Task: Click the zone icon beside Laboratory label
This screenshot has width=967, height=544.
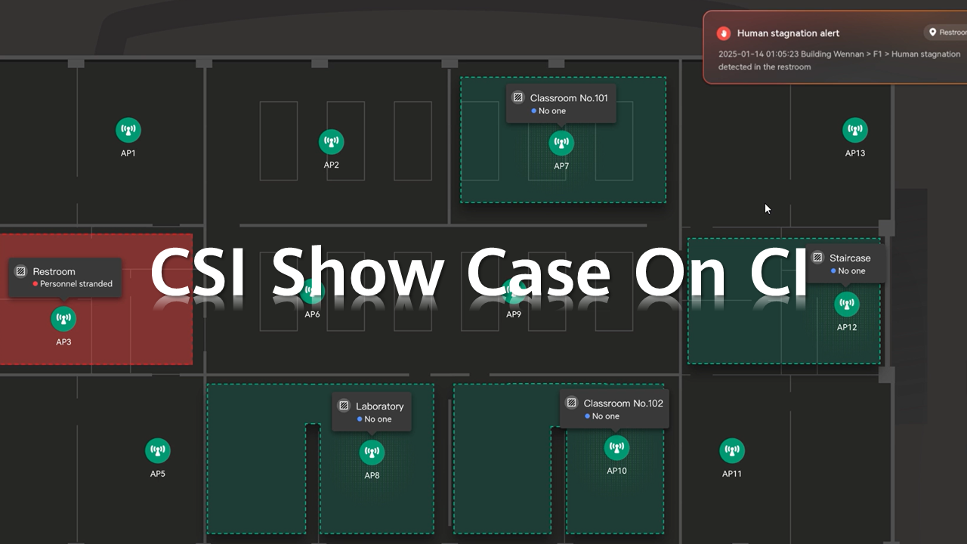Action: (344, 406)
